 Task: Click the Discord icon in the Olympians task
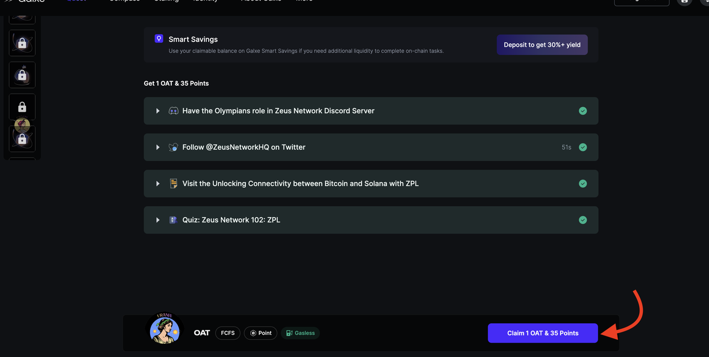click(173, 111)
